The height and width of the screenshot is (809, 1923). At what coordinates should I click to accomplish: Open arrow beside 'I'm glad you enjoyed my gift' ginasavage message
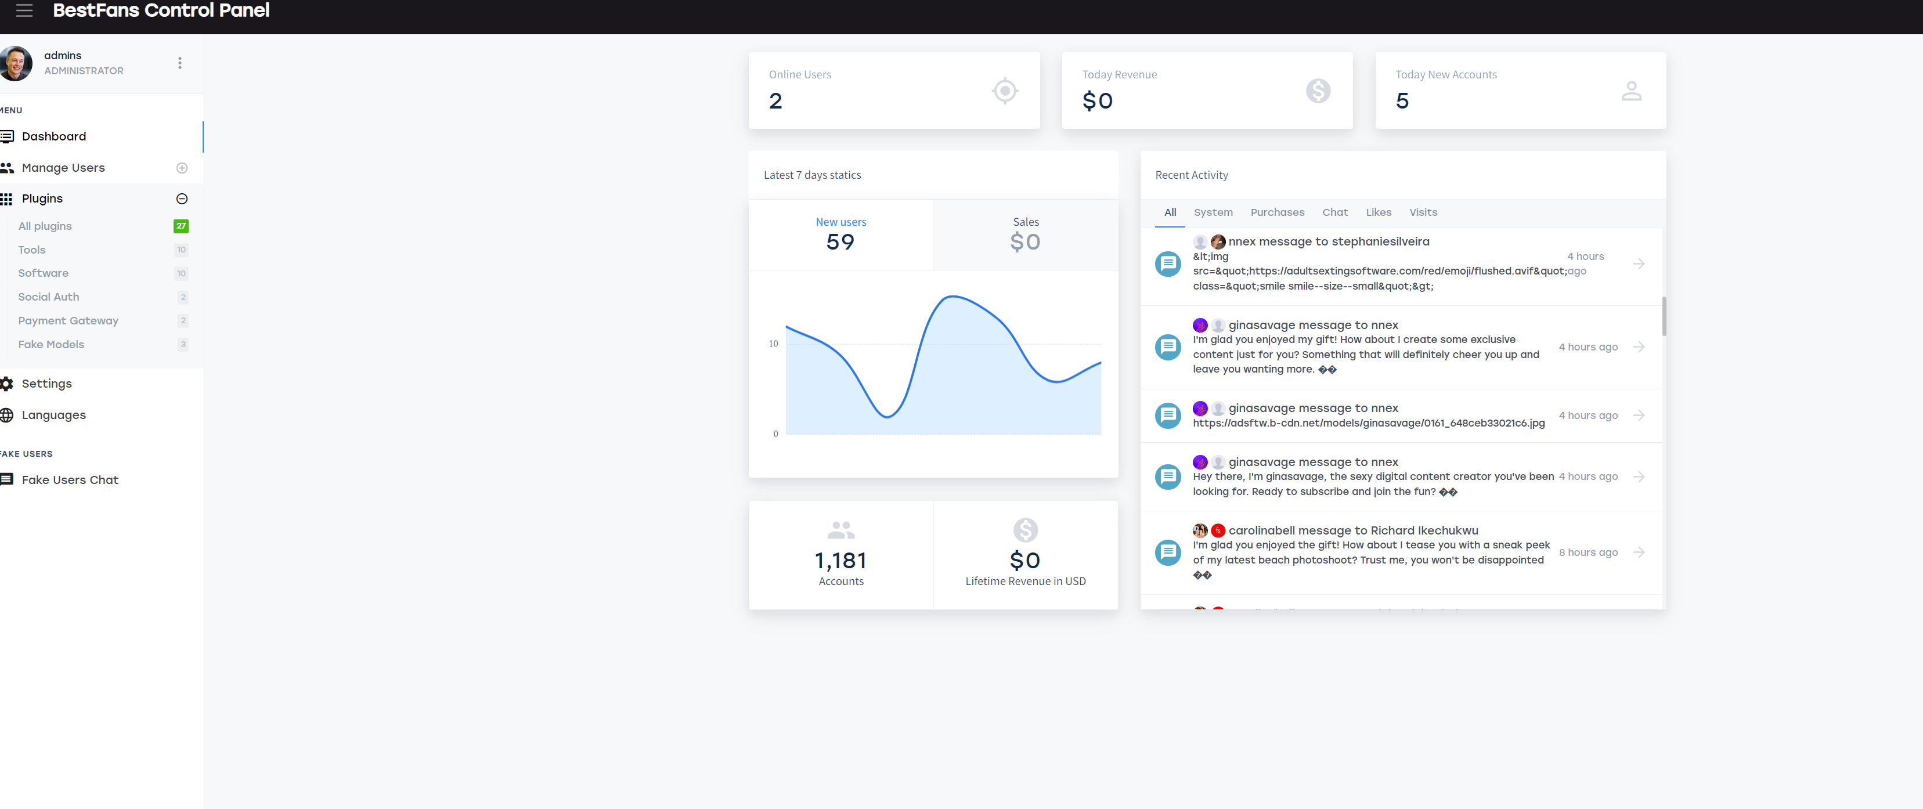tap(1639, 347)
